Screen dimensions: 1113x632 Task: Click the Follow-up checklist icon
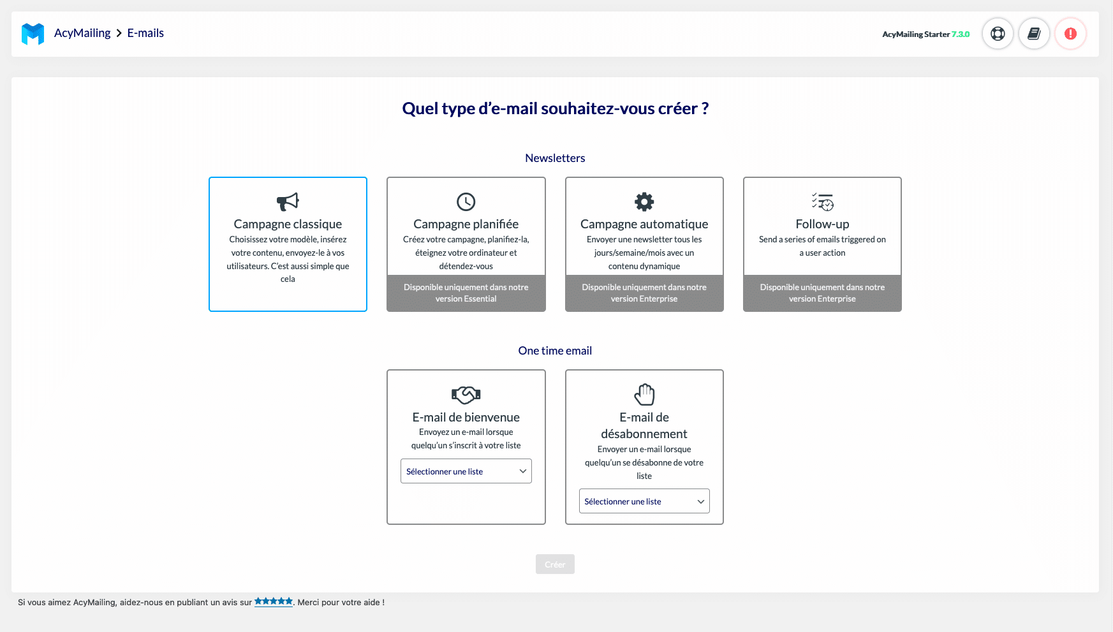822,203
